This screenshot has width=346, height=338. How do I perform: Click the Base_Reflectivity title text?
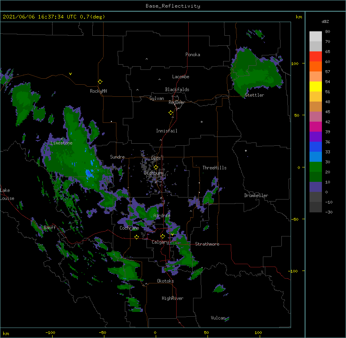(173, 6)
